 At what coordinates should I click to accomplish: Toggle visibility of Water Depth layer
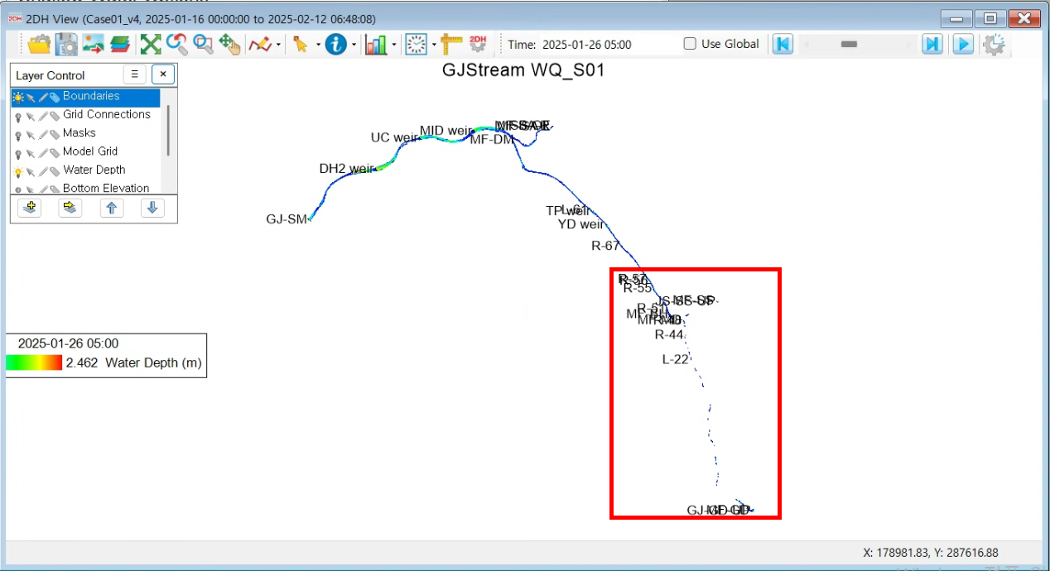[18, 170]
